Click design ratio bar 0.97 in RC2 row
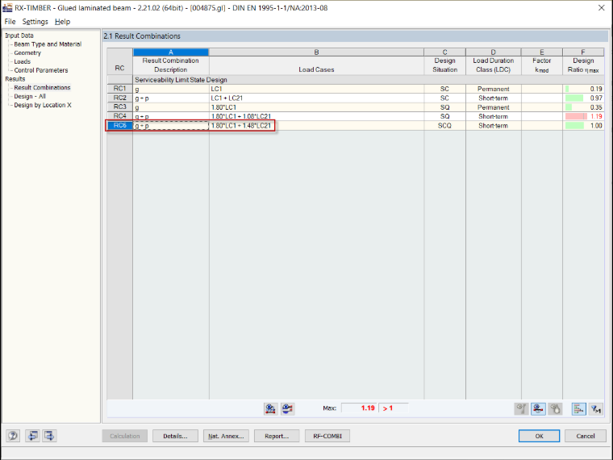Image resolution: width=613 pixels, height=460 pixels. coord(574,98)
